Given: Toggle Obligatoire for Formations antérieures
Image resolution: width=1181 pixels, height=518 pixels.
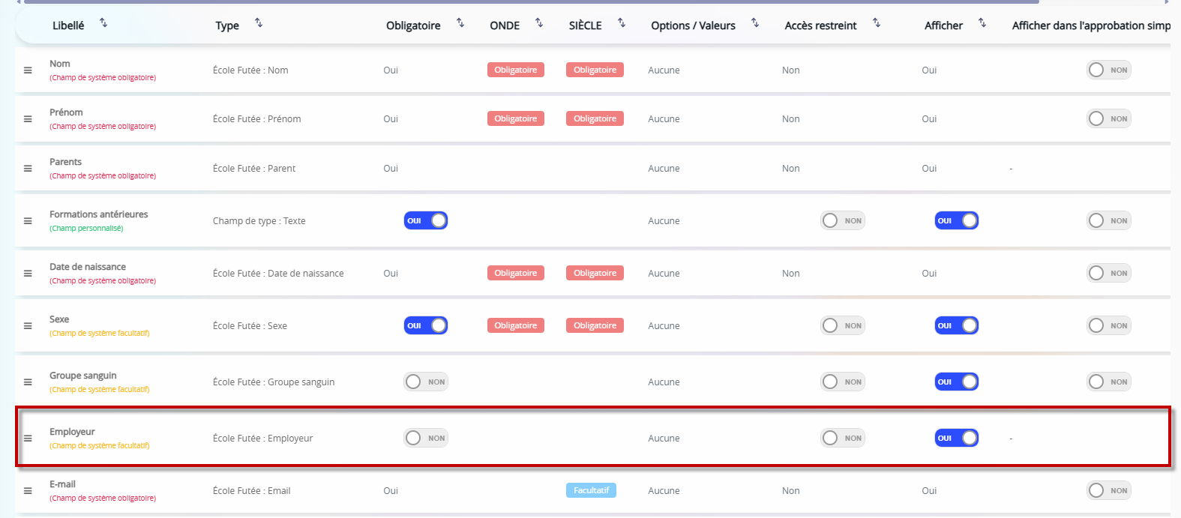Looking at the screenshot, I should pos(426,220).
